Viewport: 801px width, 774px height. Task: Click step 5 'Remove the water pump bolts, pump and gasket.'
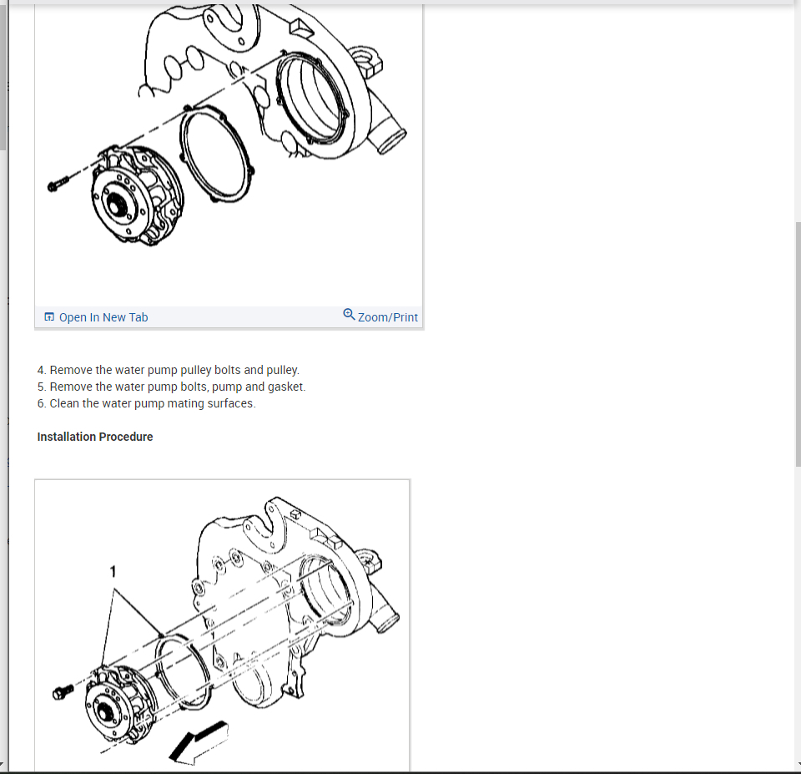click(171, 387)
